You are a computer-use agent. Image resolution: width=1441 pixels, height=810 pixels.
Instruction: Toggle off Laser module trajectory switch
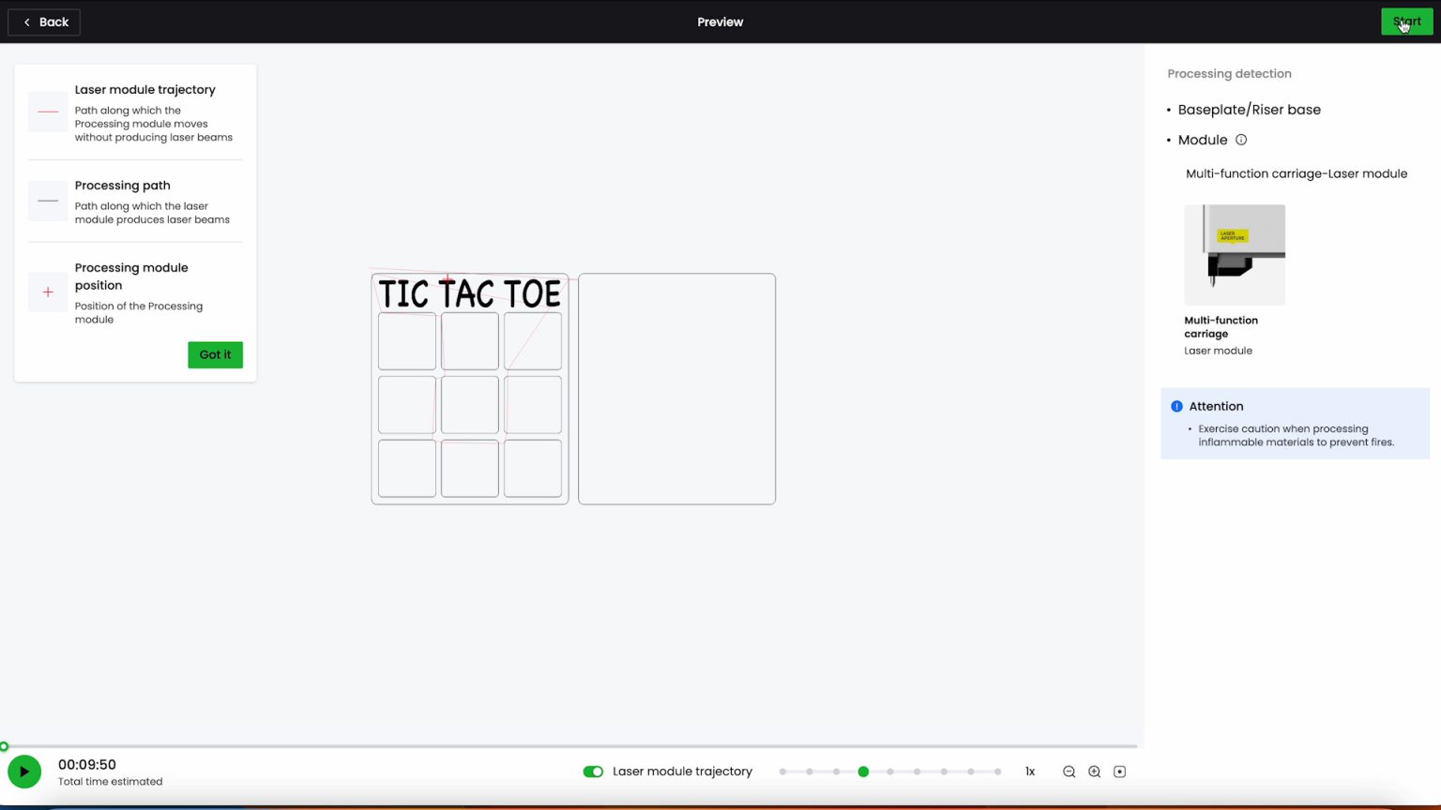click(593, 772)
